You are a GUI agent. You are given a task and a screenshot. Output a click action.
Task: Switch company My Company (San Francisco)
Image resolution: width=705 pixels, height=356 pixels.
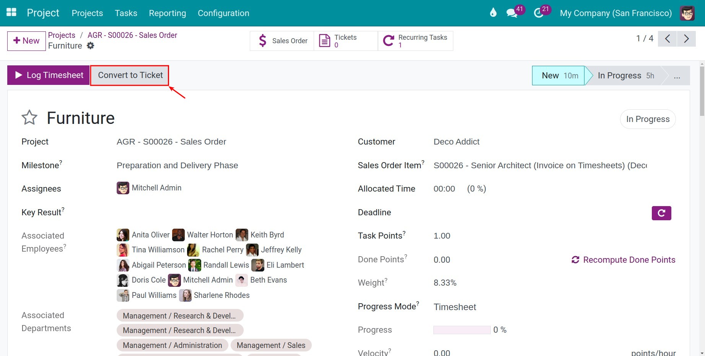(x=616, y=13)
